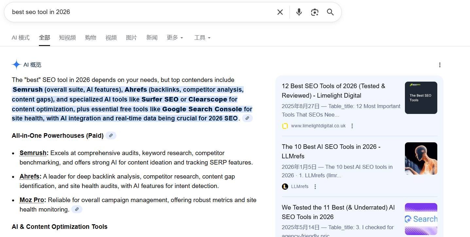Open three-dot menu beside LLMrefs source
470x237 pixels.
pyautogui.click(x=315, y=187)
